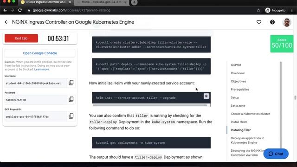Jump to Prerequisites section
The image size is (297, 167).
(240, 90)
